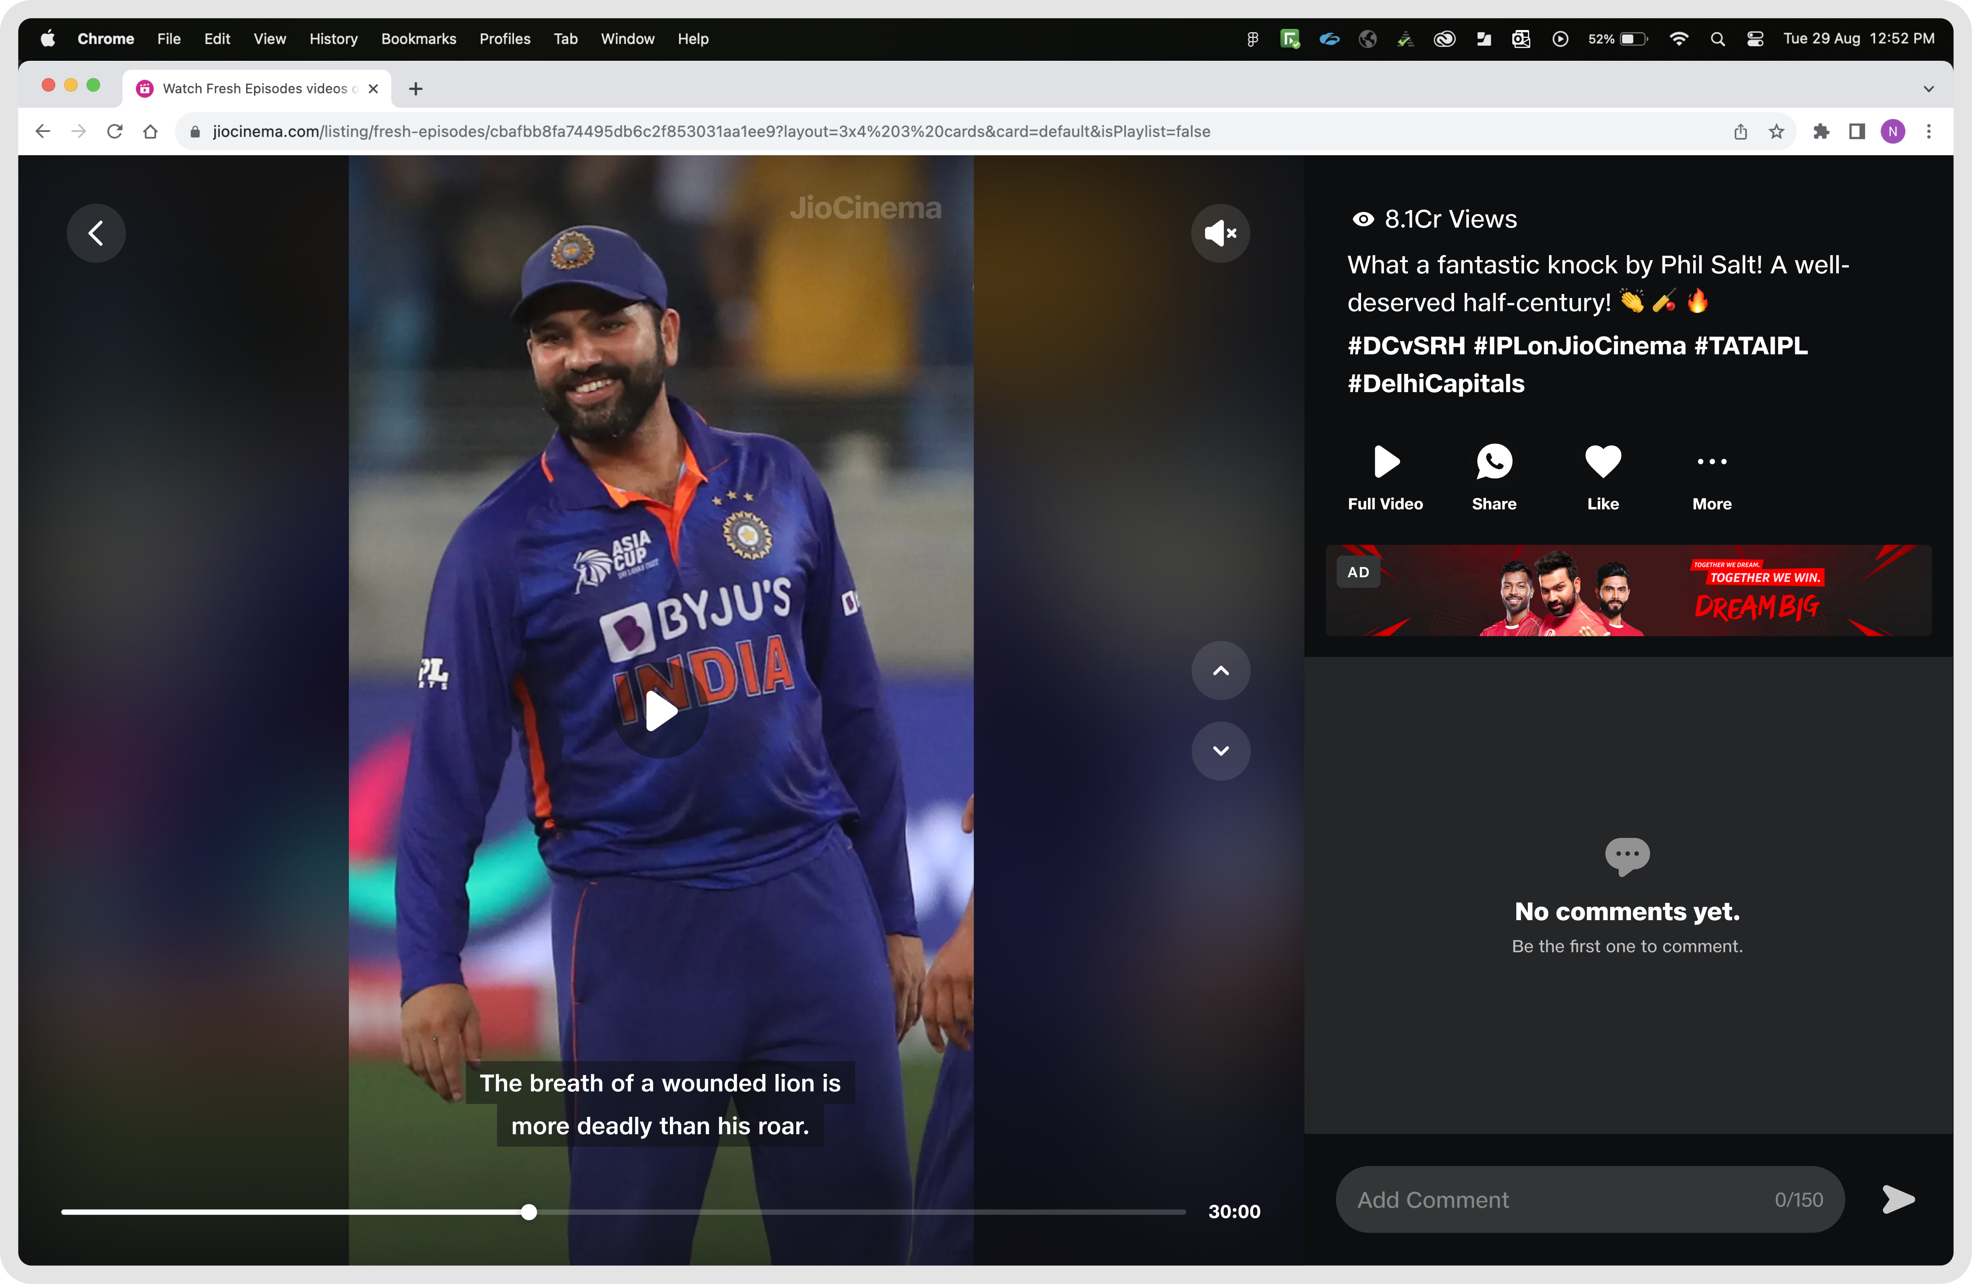Click the Figma menu bar icon
The height and width of the screenshot is (1284, 1972).
[1252, 39]
